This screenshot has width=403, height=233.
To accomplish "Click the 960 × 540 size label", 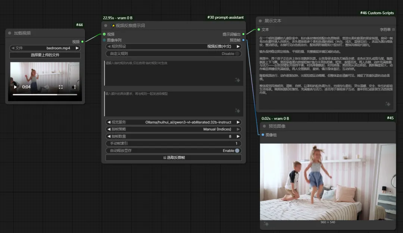I will (x=328, y=222).
